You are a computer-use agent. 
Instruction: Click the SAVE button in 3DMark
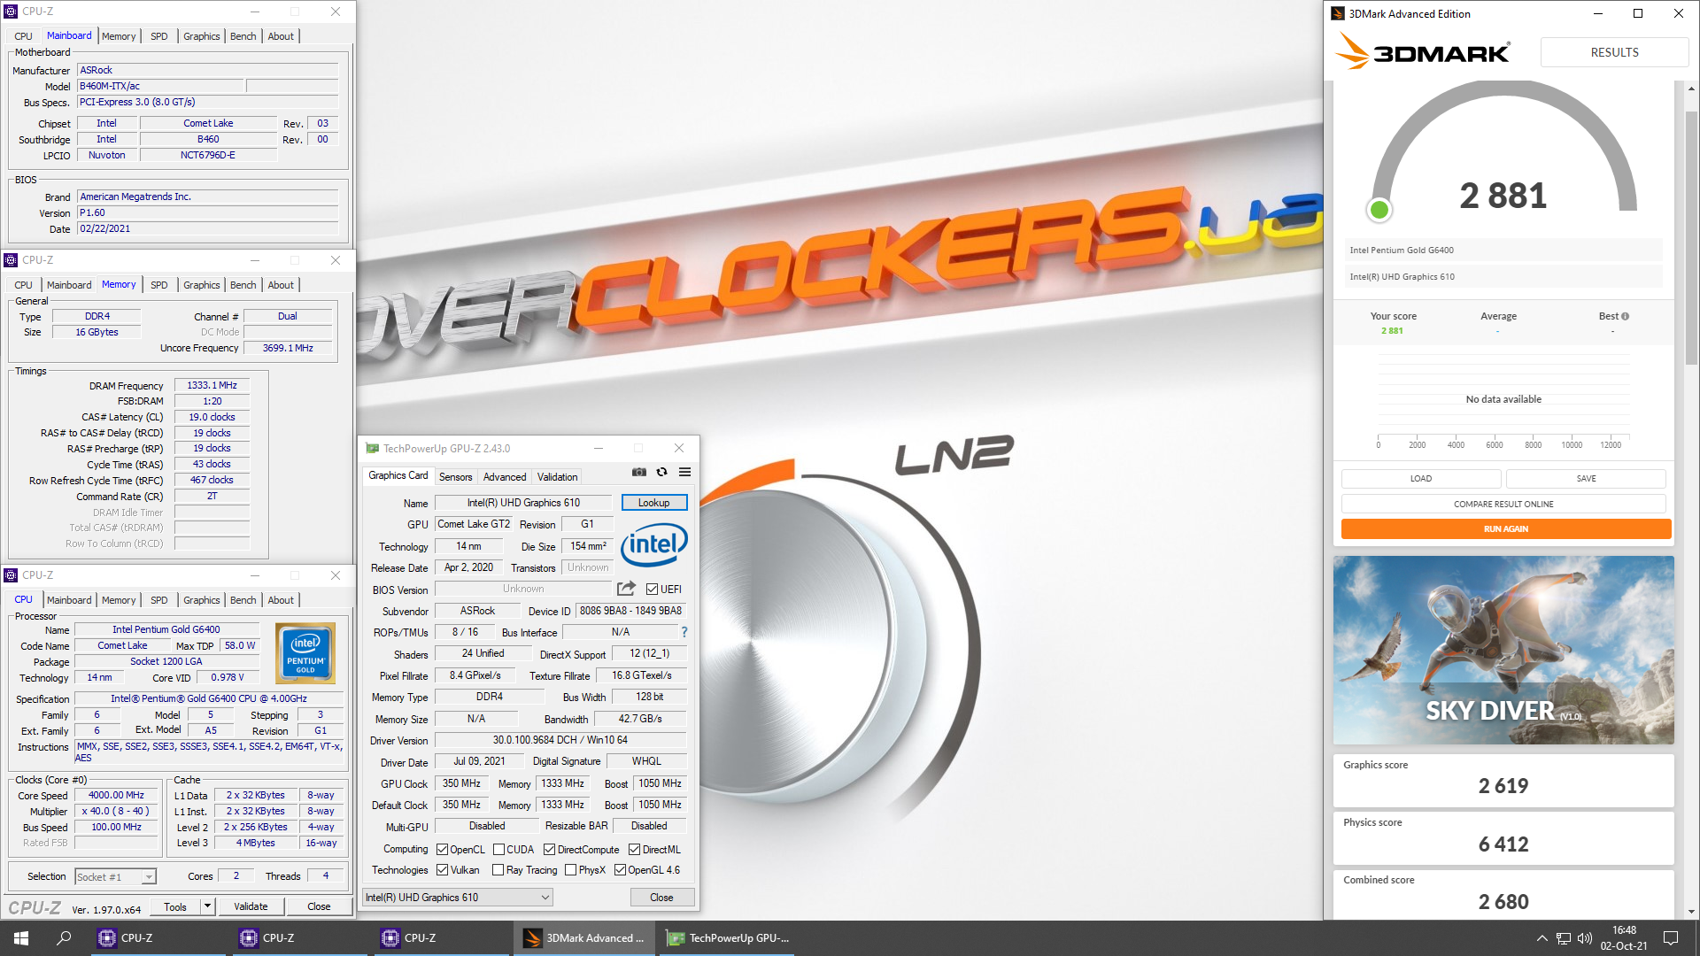coord(1586,479)
